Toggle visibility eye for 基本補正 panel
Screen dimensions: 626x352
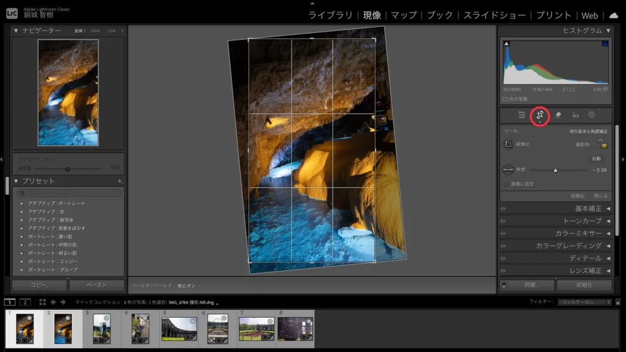coord(503,209)
